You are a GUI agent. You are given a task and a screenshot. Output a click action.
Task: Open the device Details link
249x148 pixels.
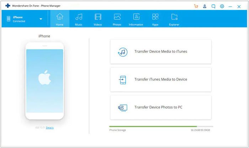(50, 127)
